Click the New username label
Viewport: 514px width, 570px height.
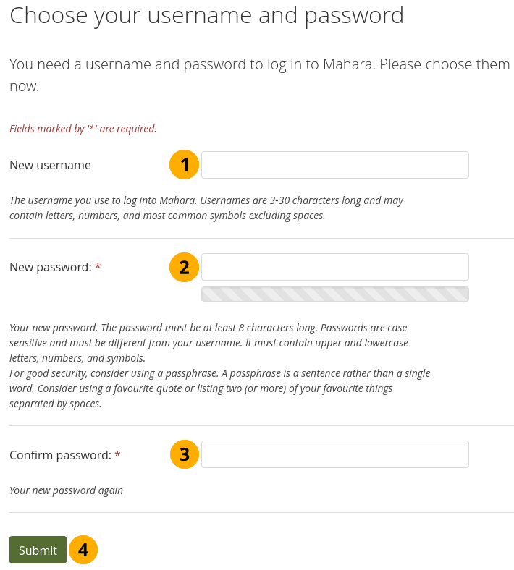click(x=50, y=165)
